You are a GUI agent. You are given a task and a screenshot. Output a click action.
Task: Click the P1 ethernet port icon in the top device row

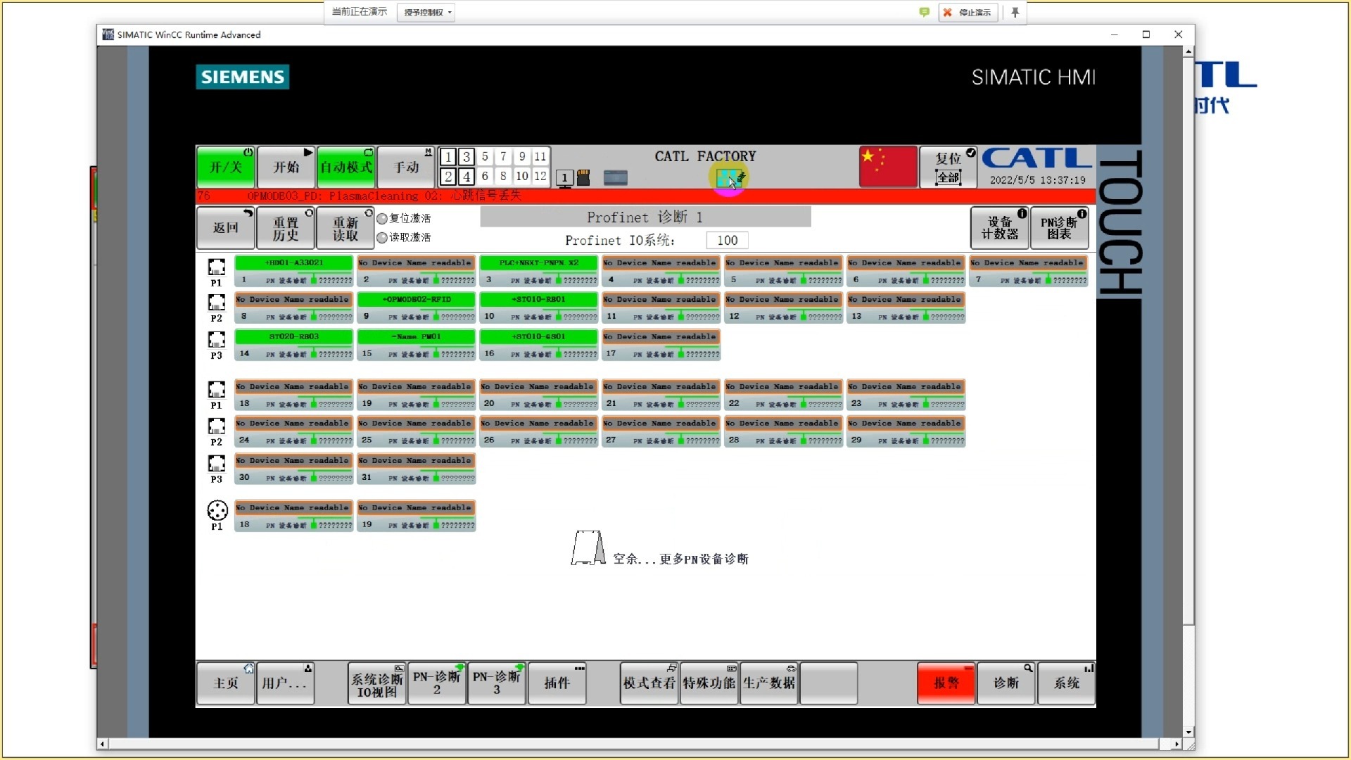(x=216, y=267)
